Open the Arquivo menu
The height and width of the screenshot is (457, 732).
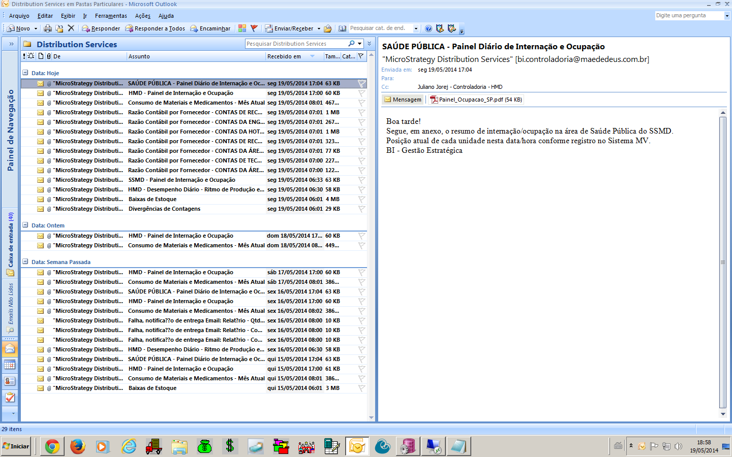tap(19, 16)
